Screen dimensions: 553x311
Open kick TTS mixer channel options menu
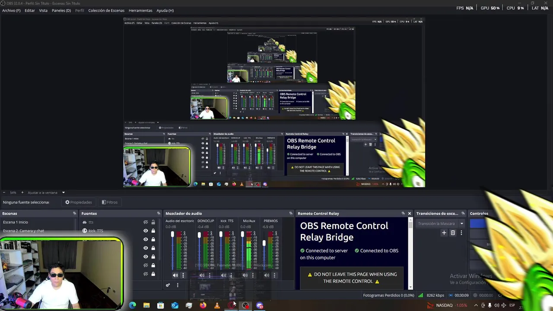231,275
